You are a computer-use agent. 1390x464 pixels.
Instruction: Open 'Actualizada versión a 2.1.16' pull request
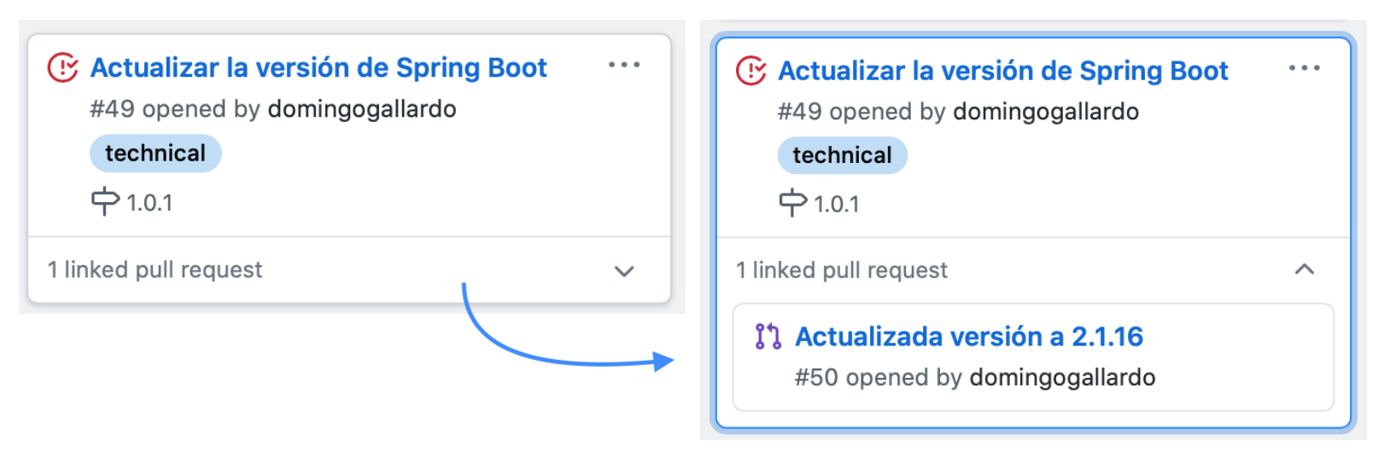969,336
